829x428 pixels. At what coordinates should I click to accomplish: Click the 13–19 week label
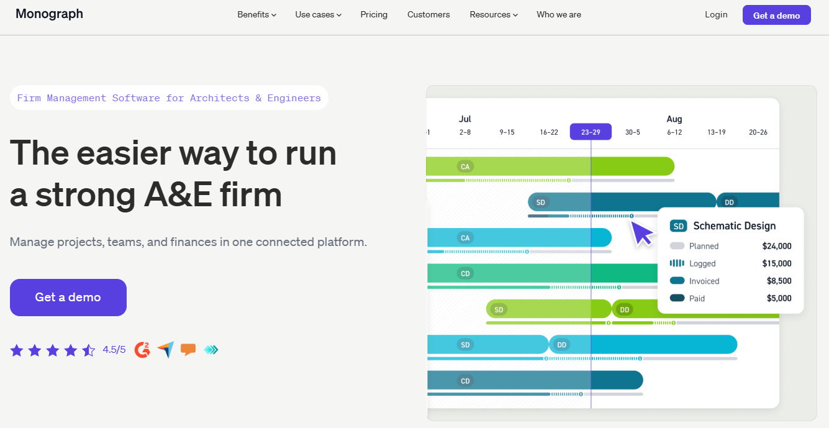[716, 132]
